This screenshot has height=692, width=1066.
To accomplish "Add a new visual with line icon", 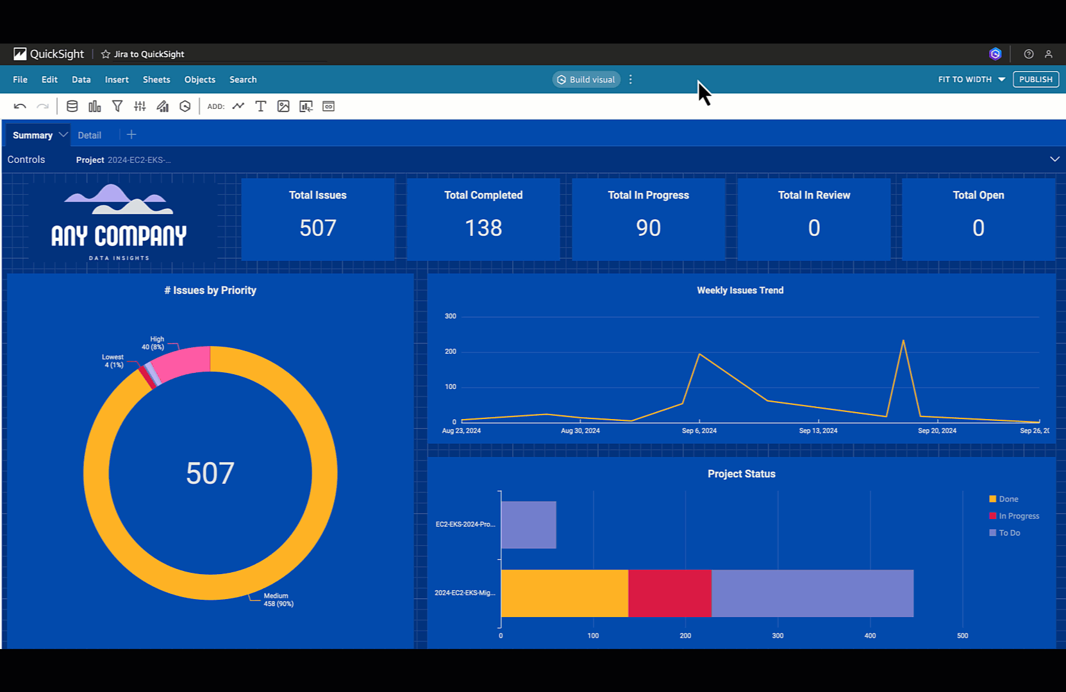I will pyautogui.click(x=238, y=106).
